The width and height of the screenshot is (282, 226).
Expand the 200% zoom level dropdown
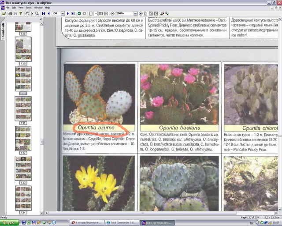(135, 14)
